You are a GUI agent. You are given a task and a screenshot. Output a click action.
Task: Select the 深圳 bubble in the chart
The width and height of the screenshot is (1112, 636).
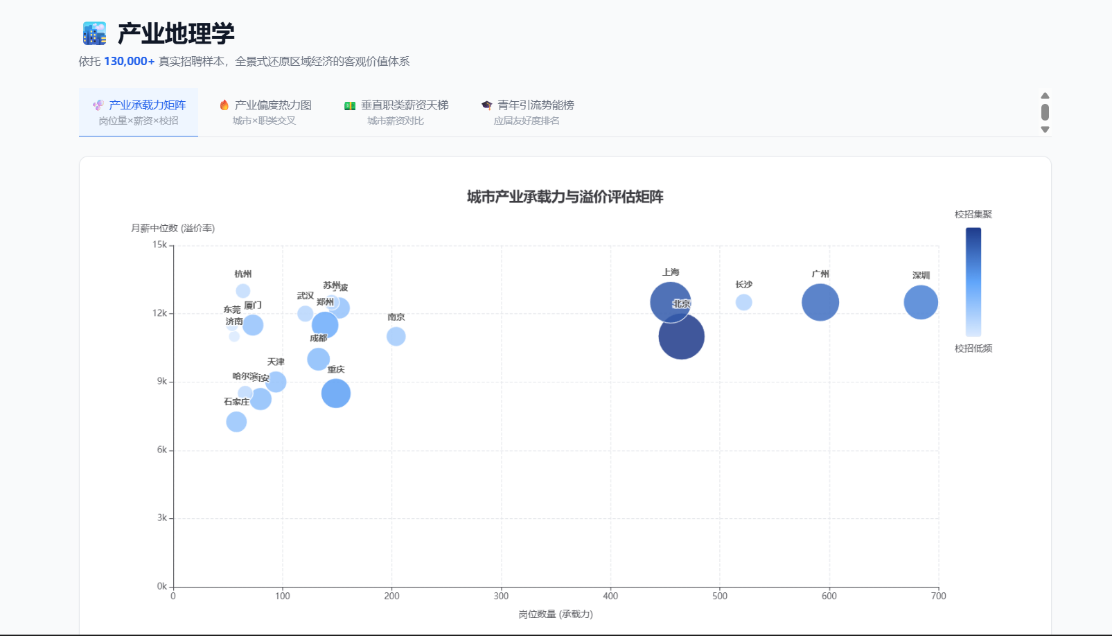(x=920, y=303)
